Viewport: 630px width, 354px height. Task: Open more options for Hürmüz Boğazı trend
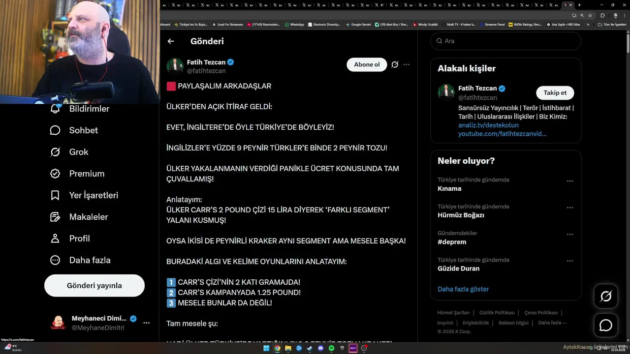click(x=570, y=207)
